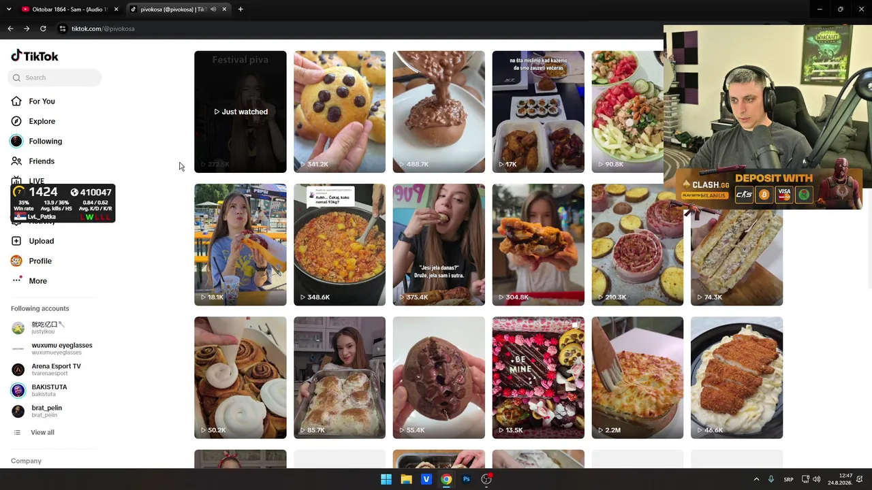Focus the TikTok Search field
872x490 pixels.
(54, 78)
